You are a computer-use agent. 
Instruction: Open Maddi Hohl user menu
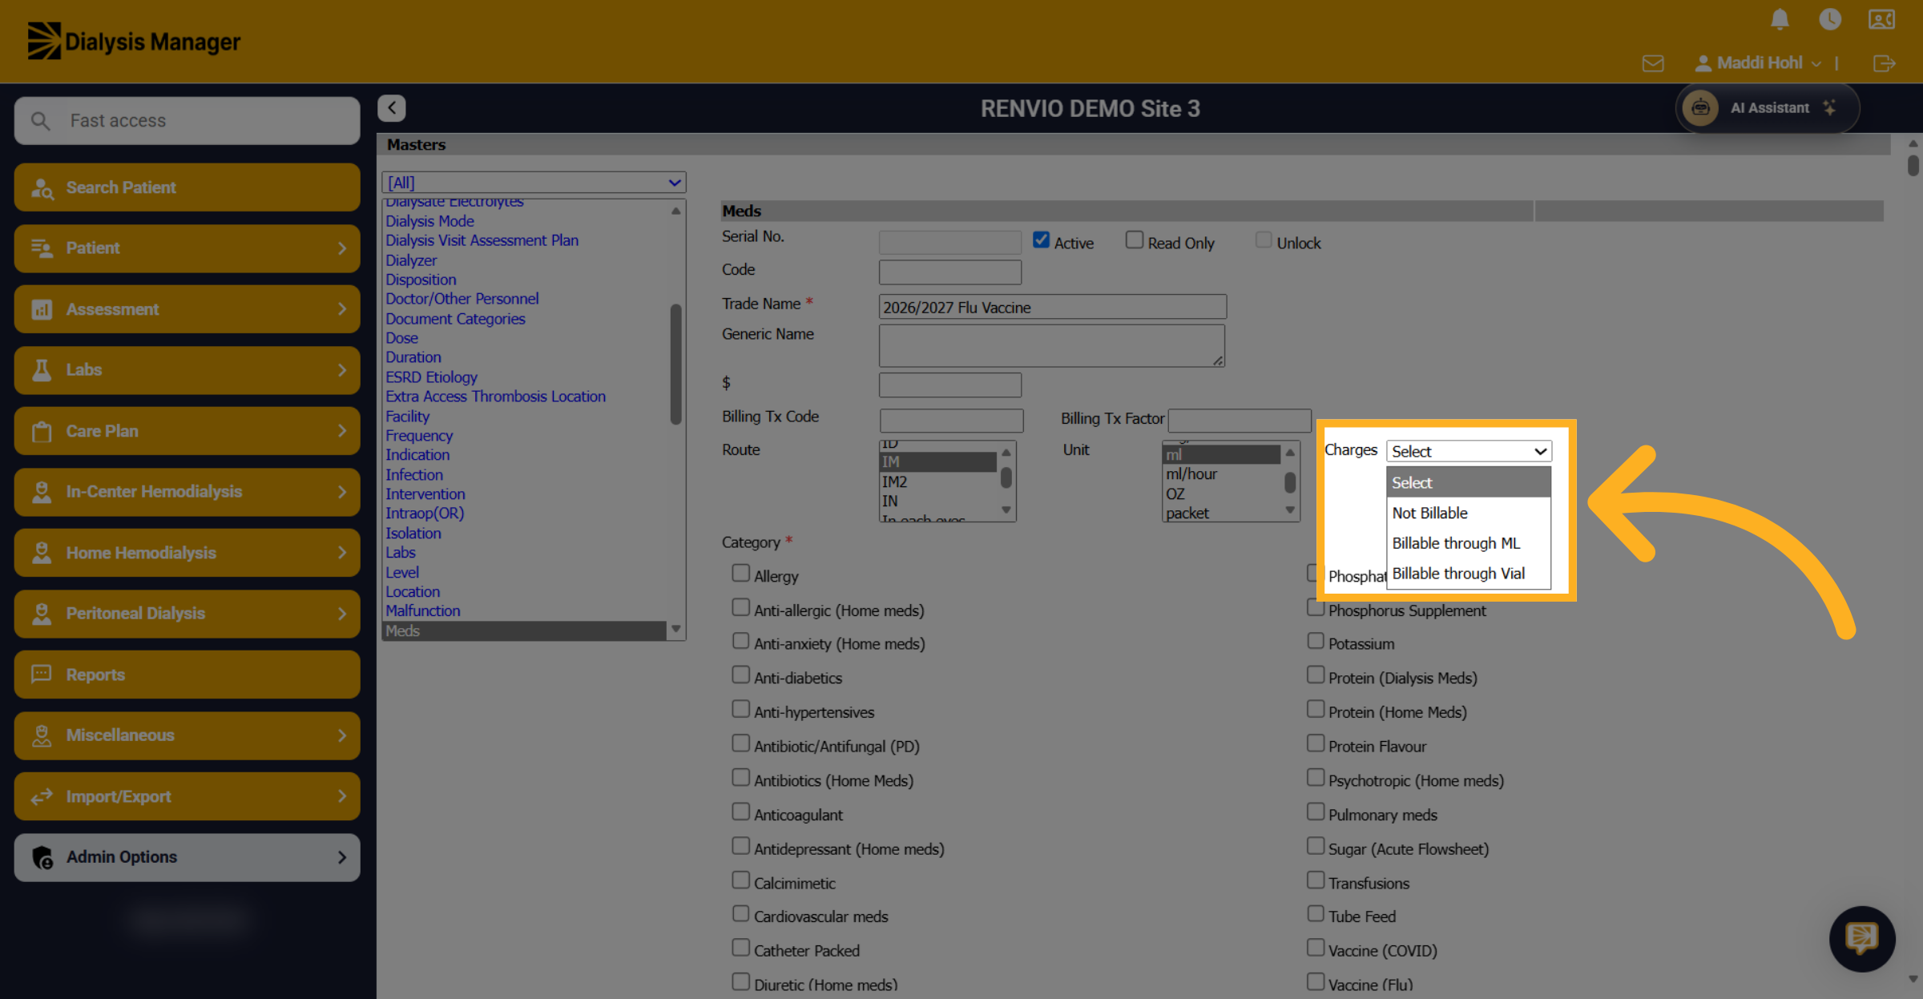pyautogui.click(x=1758, y=62)
